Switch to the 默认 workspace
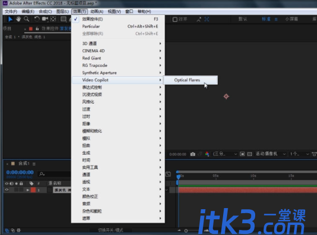Viewport: 317px width, 235px height. click(x=243, y=19)
